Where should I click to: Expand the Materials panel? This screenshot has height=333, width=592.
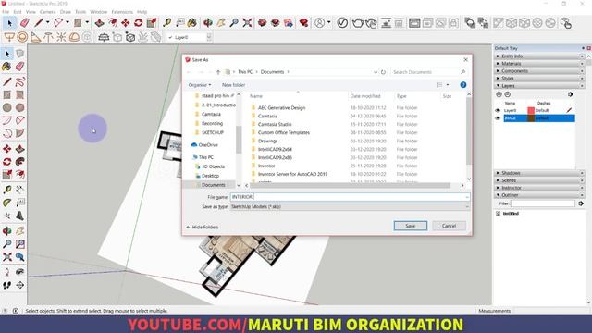539,64
